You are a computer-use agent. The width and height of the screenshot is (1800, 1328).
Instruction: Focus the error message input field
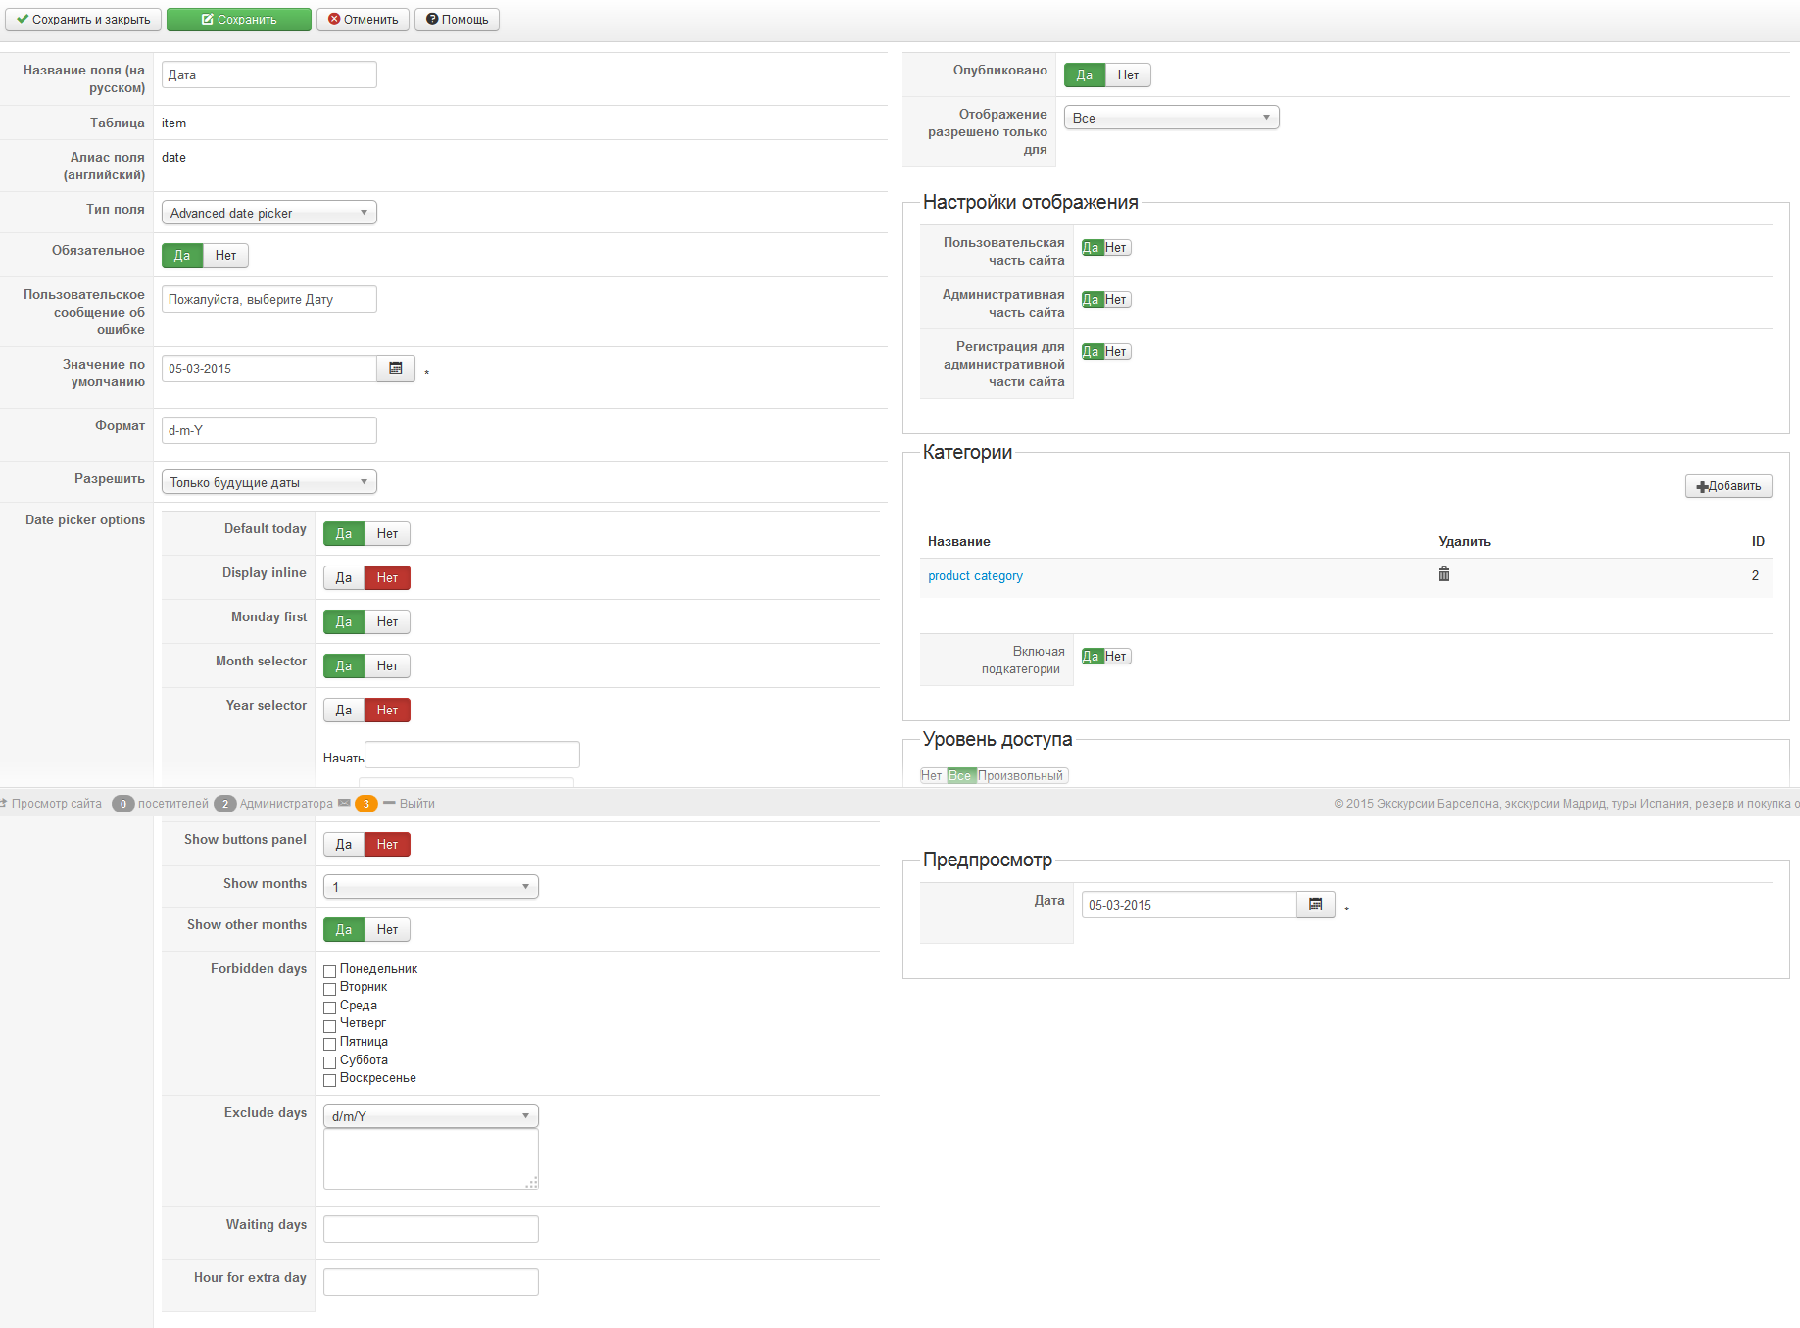pos(269,299)
